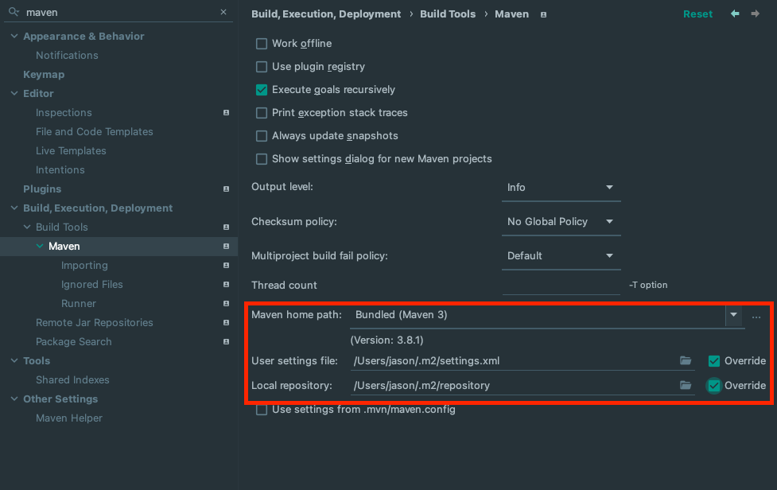Click the Reset link

(697, 14)
